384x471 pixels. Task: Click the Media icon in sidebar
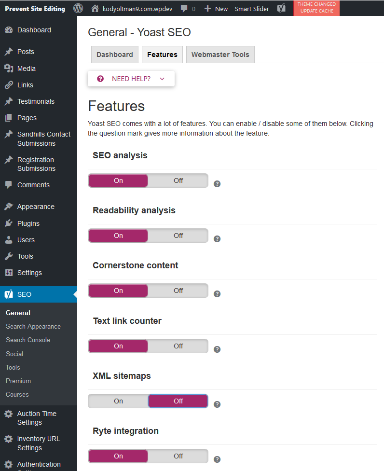[9, 69]
